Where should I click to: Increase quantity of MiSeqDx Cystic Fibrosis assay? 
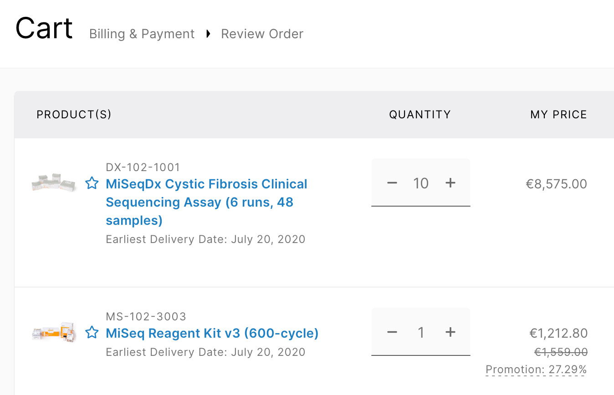pos(450,183)
